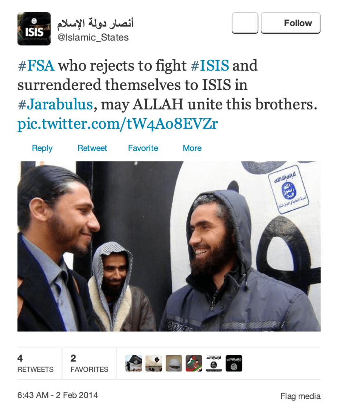Click the white flag avatar thumbnail

coord(214,363)
